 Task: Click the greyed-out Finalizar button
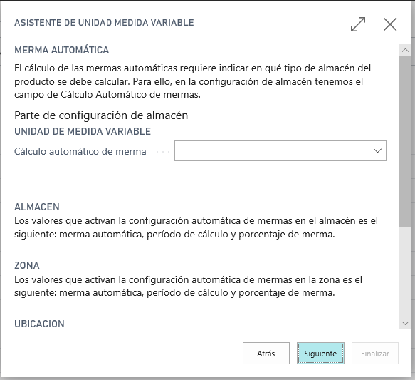click(374, 353)
